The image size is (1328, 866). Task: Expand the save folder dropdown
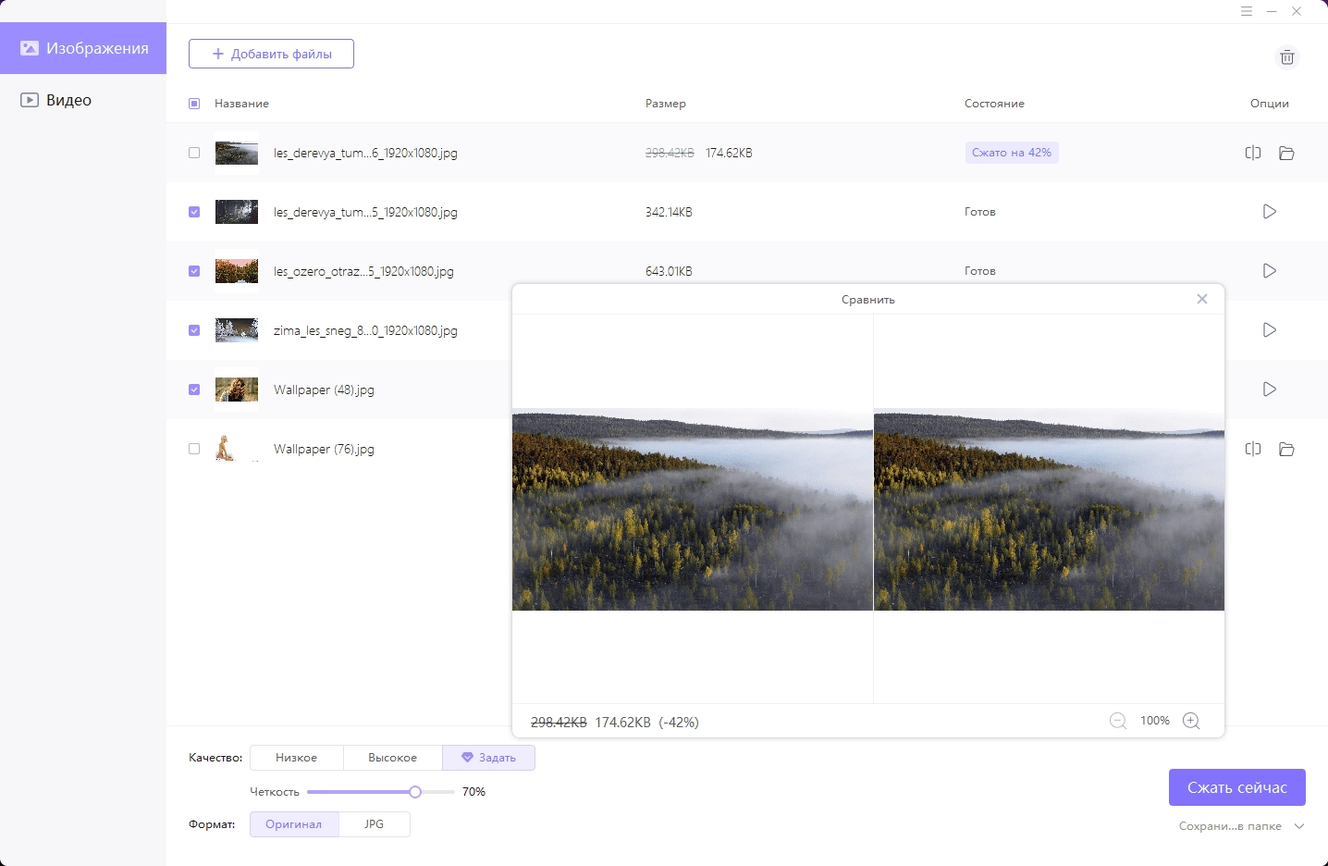(1299, 826)
